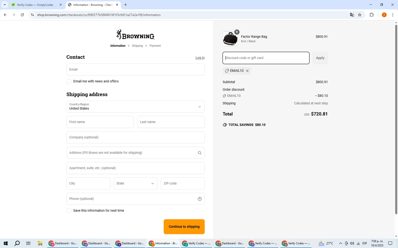Focus the Company (optional) field
Image resolution: width=398 pixels, height=248 pixels.
click(136, 137)
